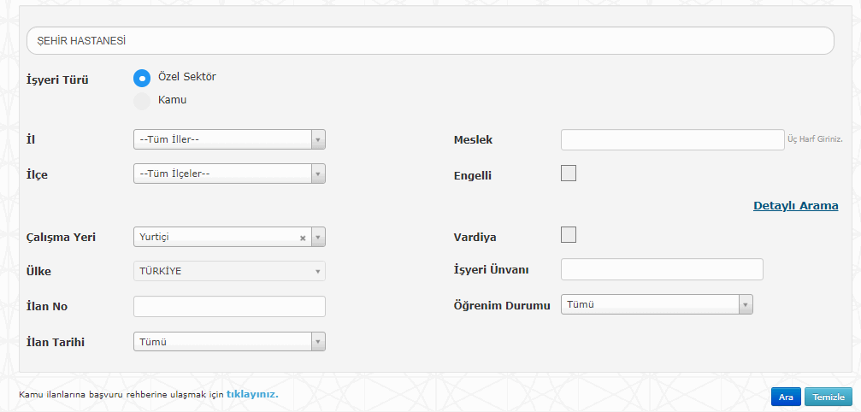Screen dimensions: 861x412
Task: Select the Özel Sektör radio button
Action: coord(142,79)
